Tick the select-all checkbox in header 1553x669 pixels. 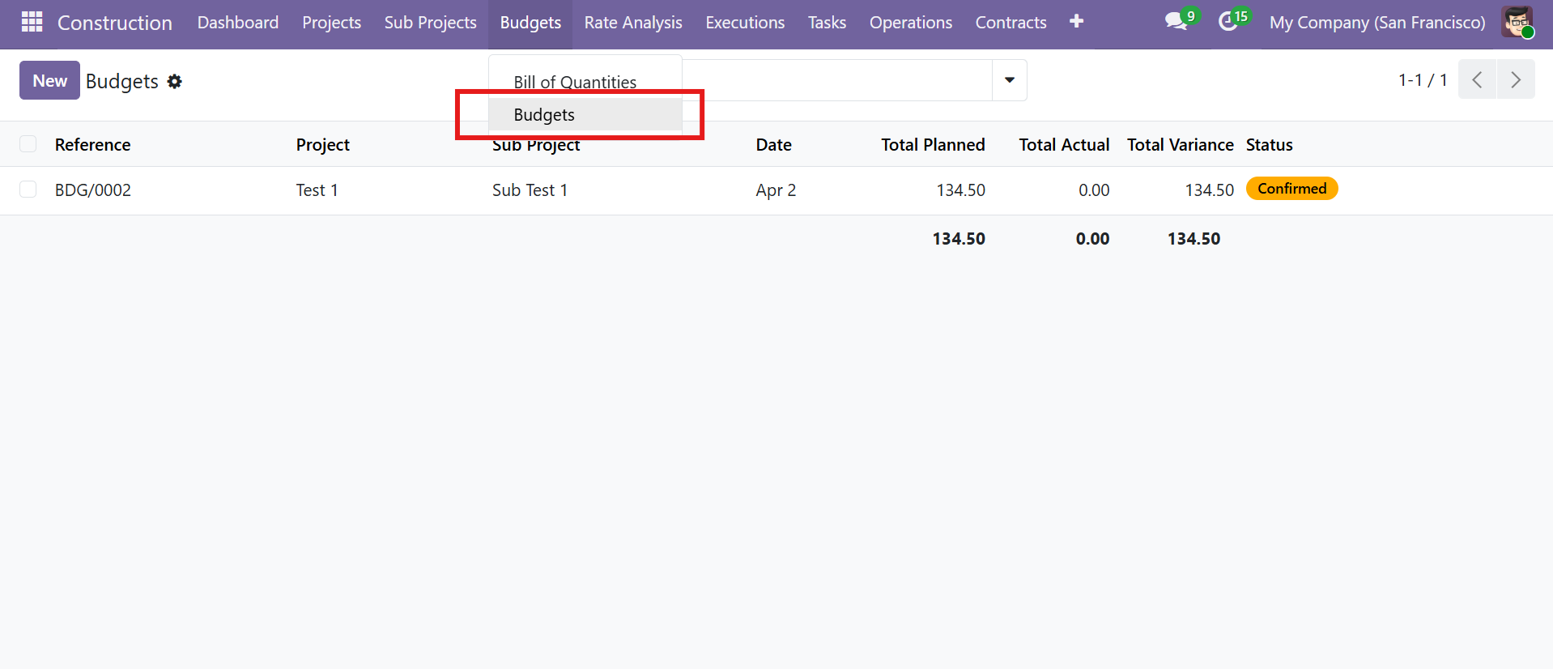pyautogui.click(x=28, y=144)
